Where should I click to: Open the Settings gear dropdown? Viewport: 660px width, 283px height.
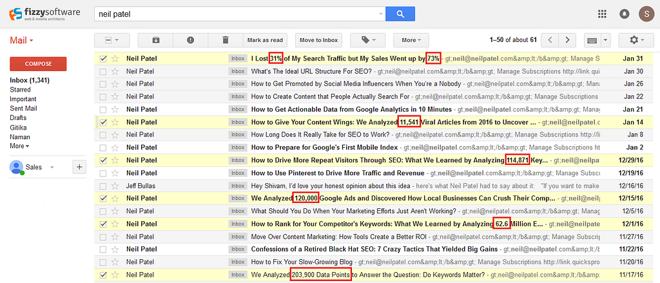point(636,40)
